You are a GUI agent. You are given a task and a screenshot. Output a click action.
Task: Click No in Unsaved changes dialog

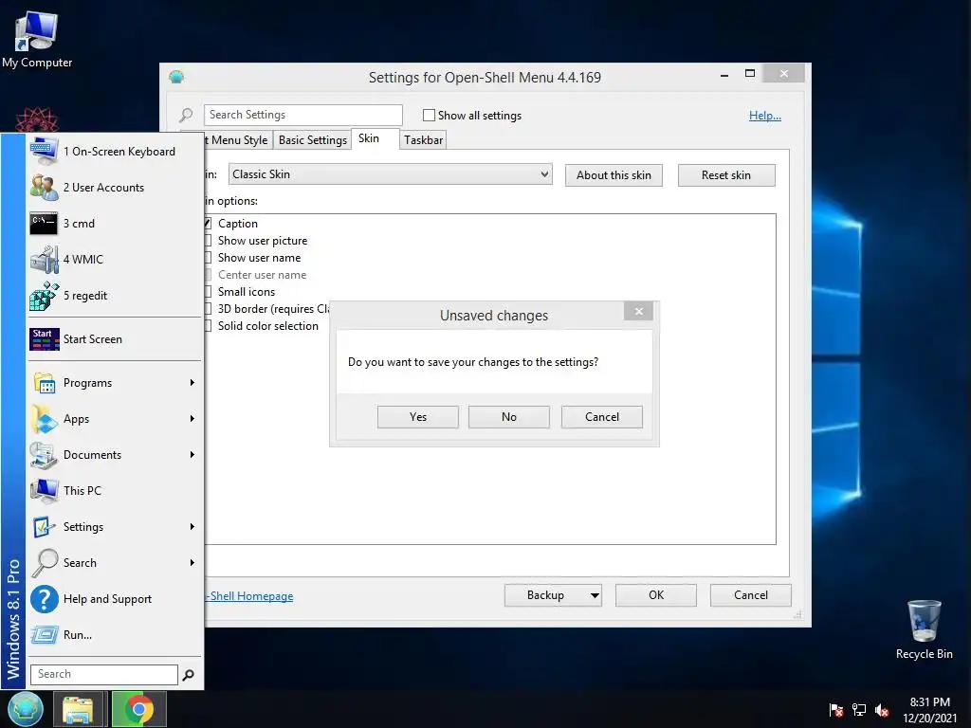coord(509,417)
